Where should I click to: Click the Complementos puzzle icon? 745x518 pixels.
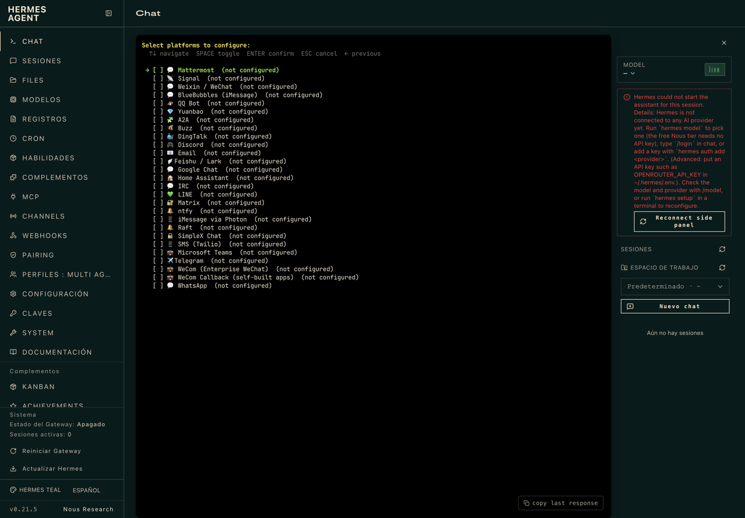point(13,177)
